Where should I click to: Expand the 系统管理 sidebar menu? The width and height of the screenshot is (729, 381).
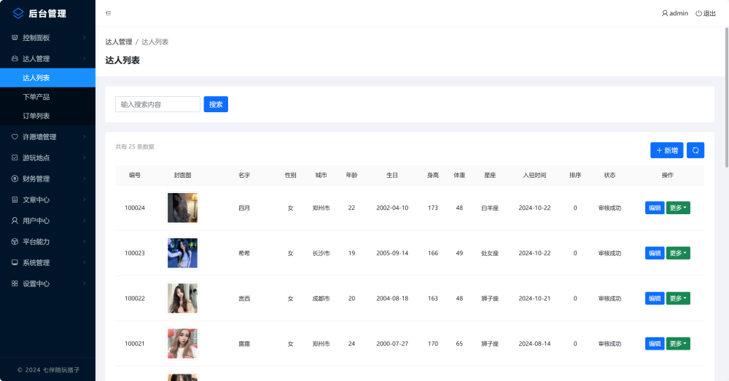pyautogui.click(x=47, y=262)
